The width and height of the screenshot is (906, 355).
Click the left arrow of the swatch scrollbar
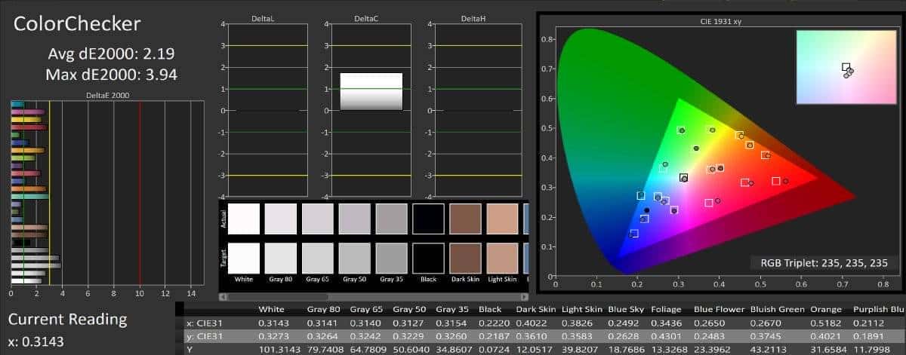(223, 296)
